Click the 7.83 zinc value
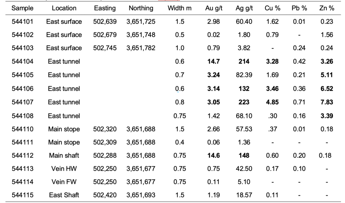This screenshot has height=203, width=345. pos(326,102)
